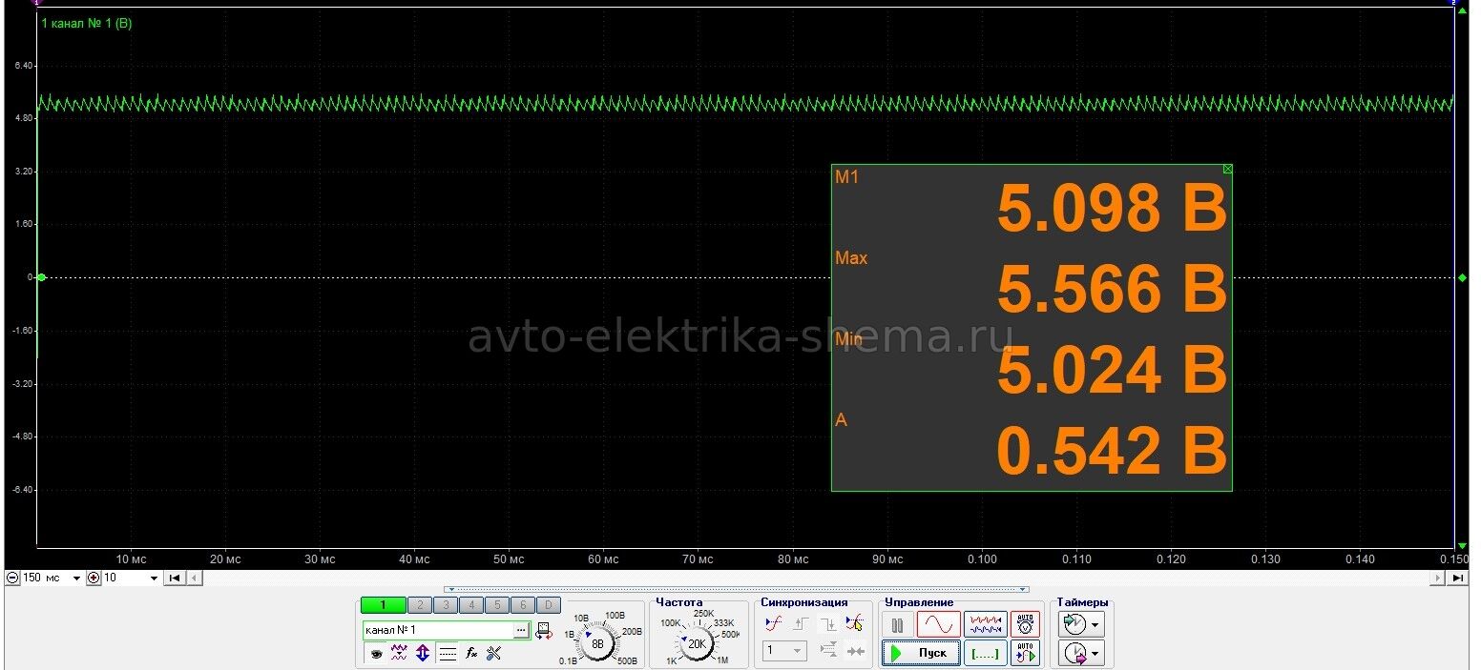1481x670 pixels.
Task: Click the green brackets [.....] button
Action: pyautogui.click(x=985, y=653)
